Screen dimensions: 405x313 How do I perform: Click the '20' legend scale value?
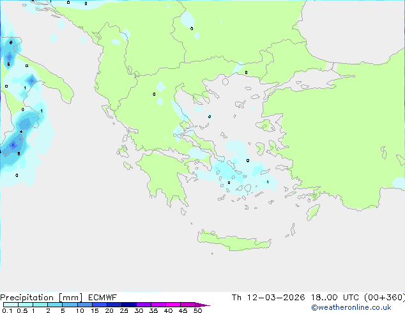109,310
